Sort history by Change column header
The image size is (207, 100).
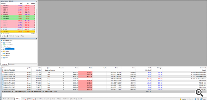click(157, 68)
